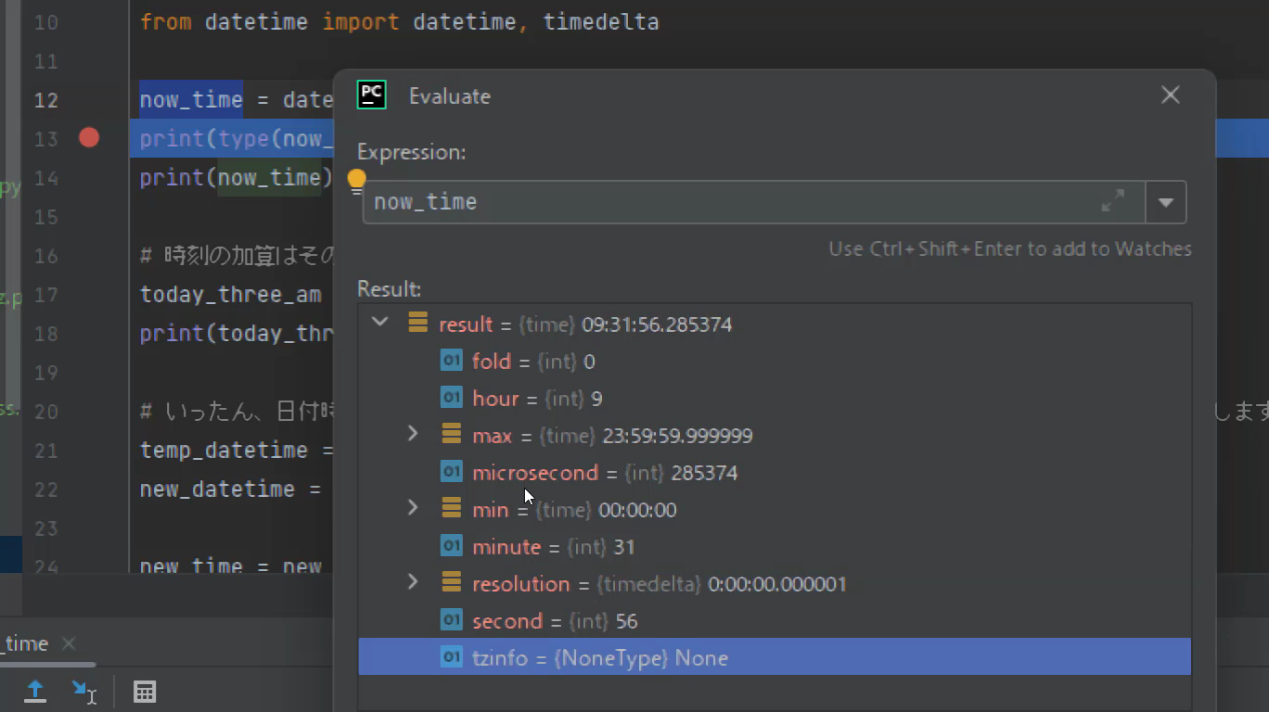Select the hour attribute row
This screenshot has width=1269, height=712.
tap(536, 399)
